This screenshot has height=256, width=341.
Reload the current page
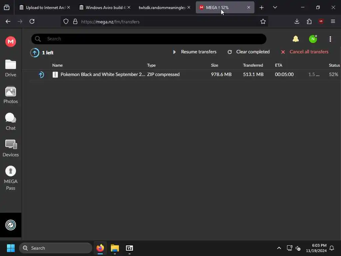click(32, 21)
